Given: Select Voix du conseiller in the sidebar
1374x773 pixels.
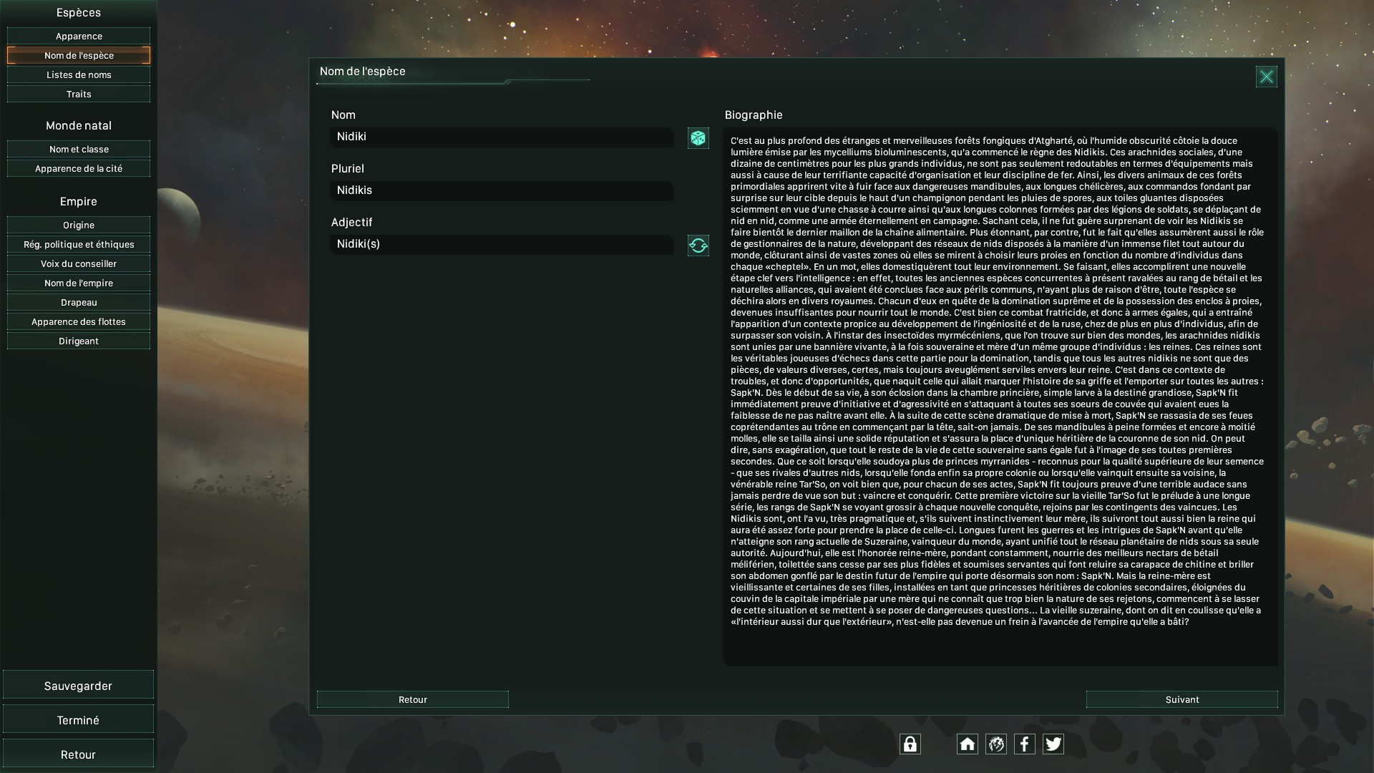Looking at the screenshot, I should [79, 263].
